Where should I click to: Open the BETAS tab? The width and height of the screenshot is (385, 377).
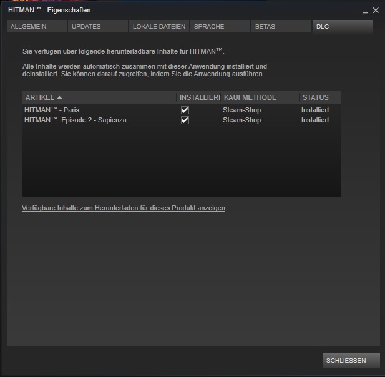[281, 26]
